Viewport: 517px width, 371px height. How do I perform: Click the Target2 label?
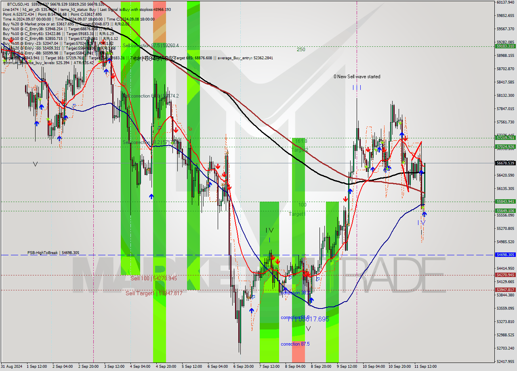coord(300,150)
